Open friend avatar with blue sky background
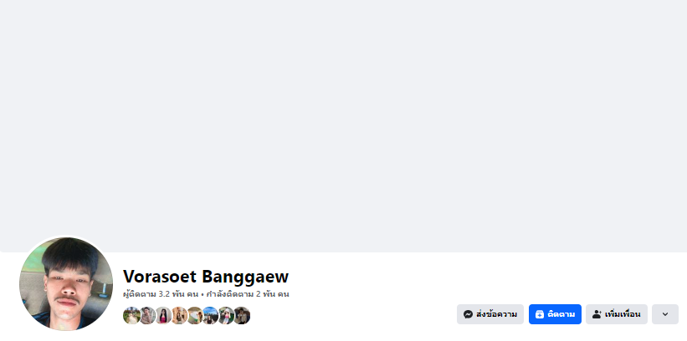 click(x=211, y=315)
